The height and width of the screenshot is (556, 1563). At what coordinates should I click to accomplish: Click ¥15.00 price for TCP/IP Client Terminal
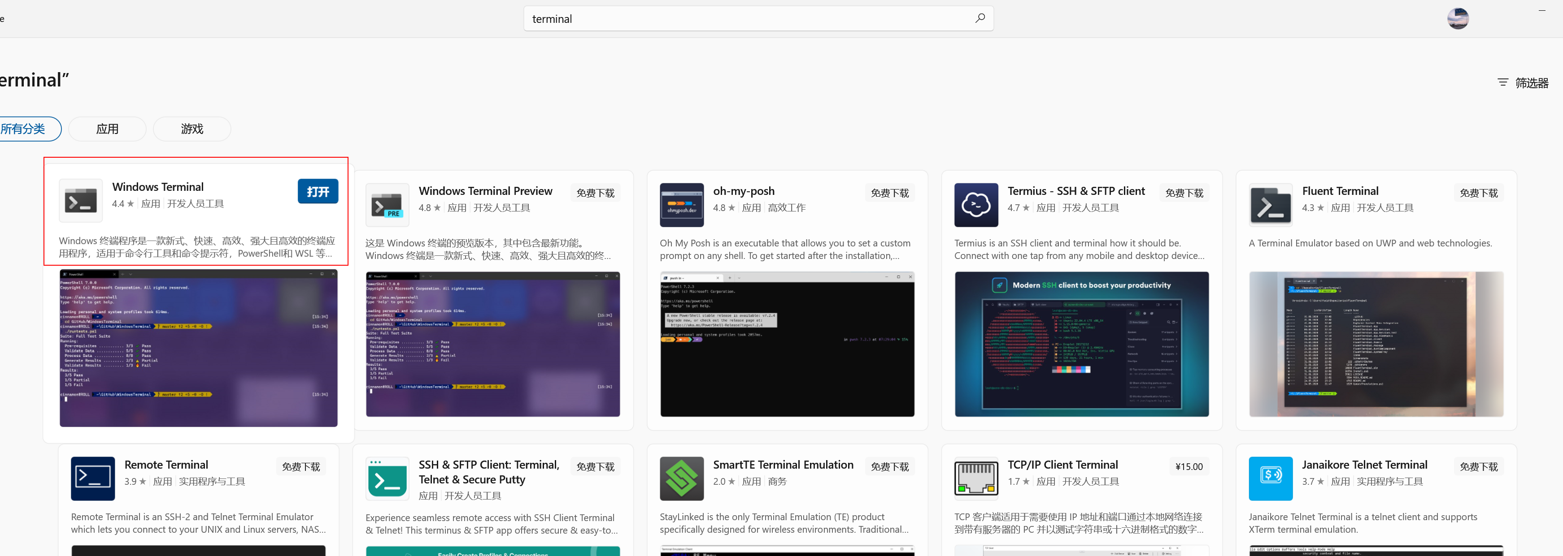click(1189, 466)
